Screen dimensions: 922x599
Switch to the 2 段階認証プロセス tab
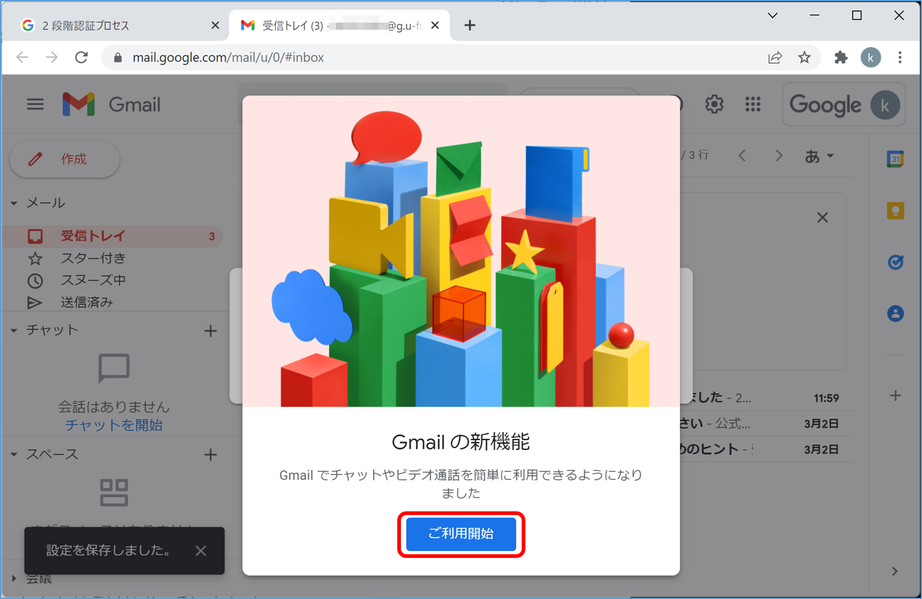click(116, 25)
